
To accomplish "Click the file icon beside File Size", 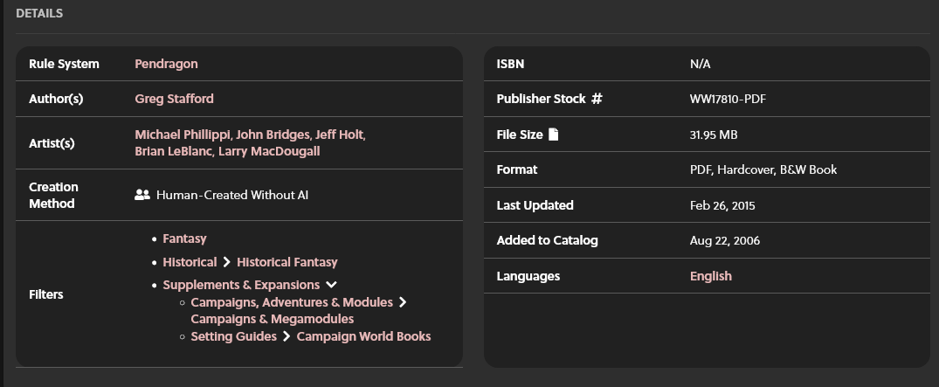I will (553, 135).
